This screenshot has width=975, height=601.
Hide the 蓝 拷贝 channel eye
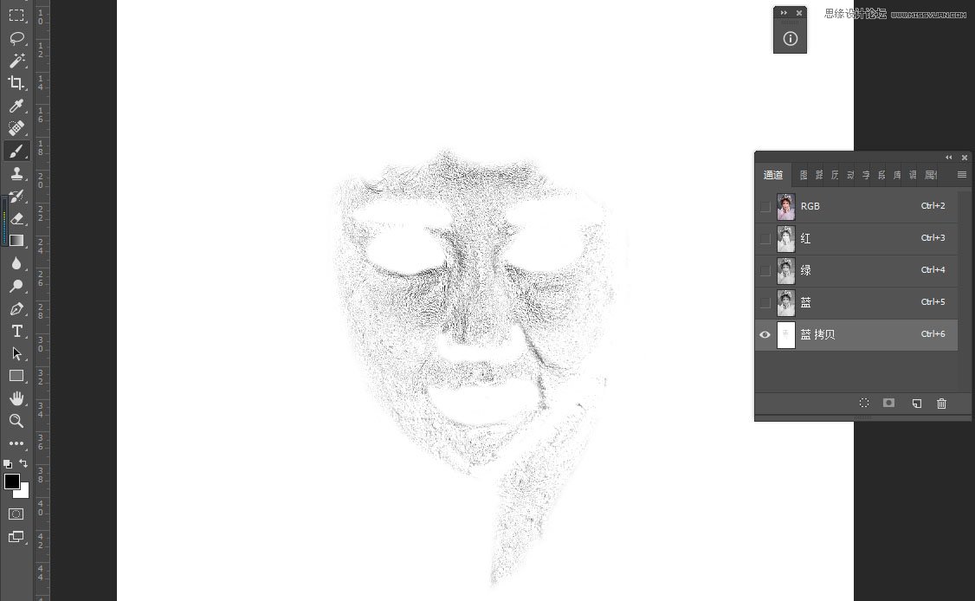pos(765,335)
